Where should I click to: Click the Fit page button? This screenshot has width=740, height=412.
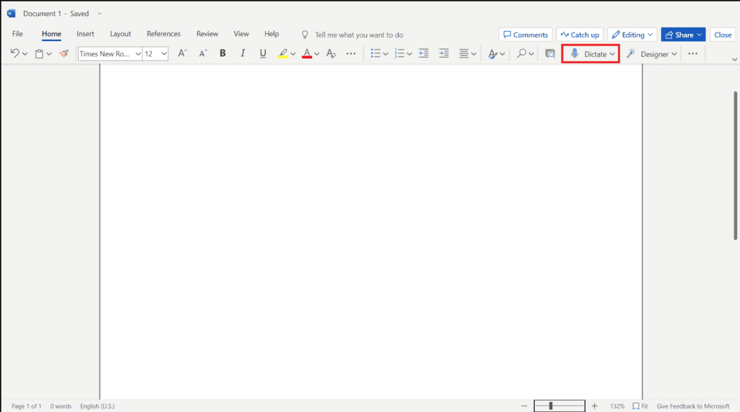(640, 406)
